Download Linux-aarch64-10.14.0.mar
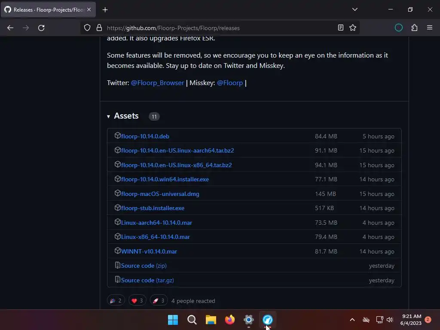This screenshot has height=330, width=440. (x=156, y=223)
